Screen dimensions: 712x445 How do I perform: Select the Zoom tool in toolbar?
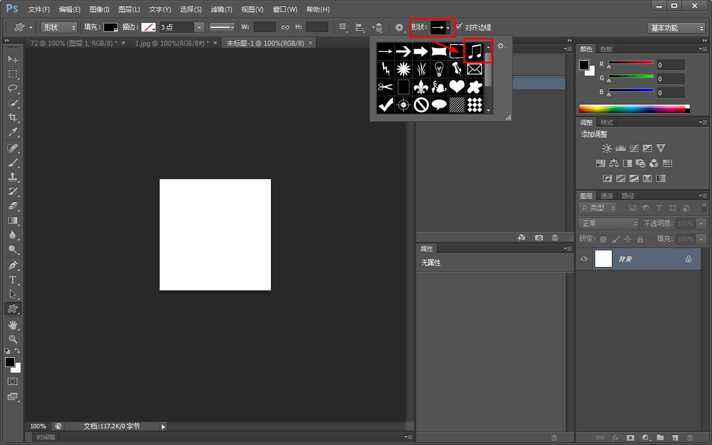point(13,339)
